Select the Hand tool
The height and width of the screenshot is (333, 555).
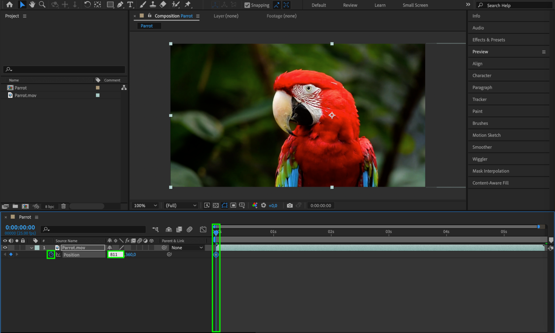pyautogui.click(x=32, y=4)
